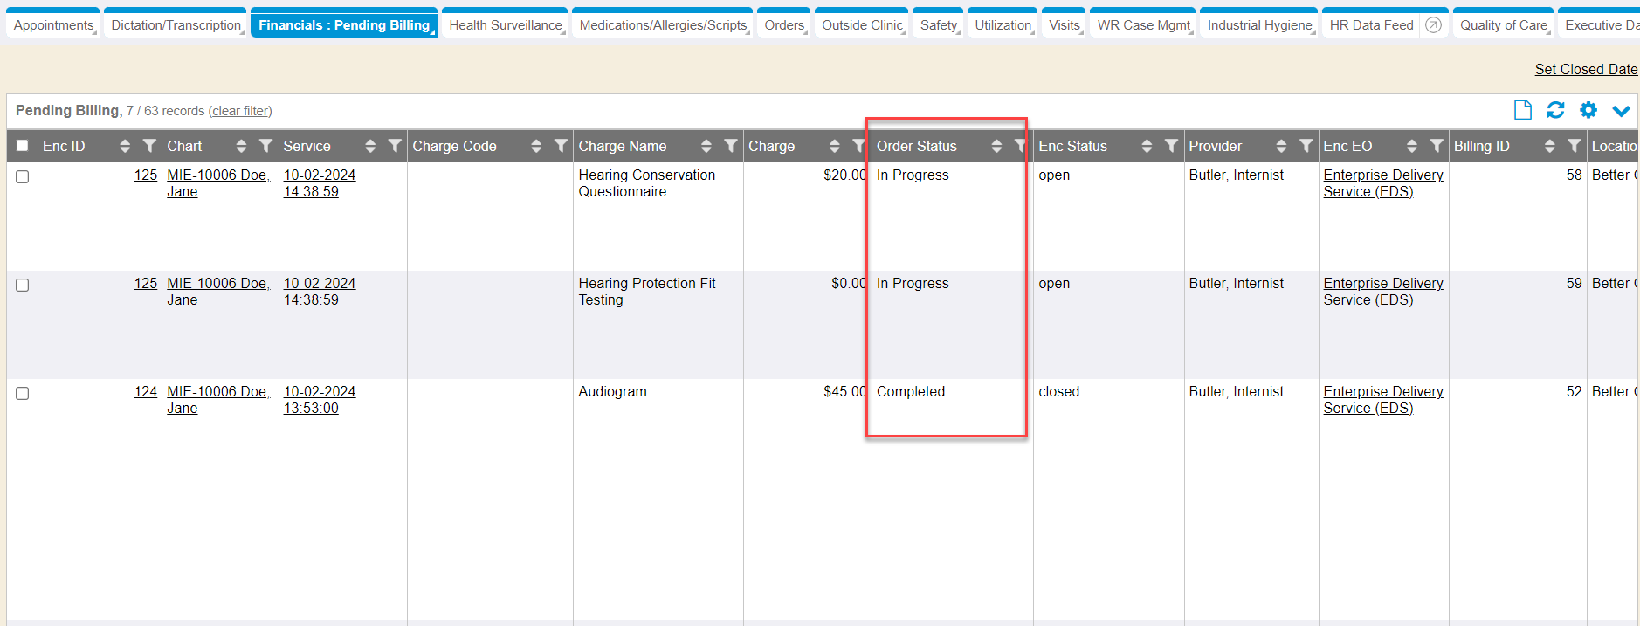Select the Hearing Conservation Questionnaire row checkbox

tap(23, 176)
